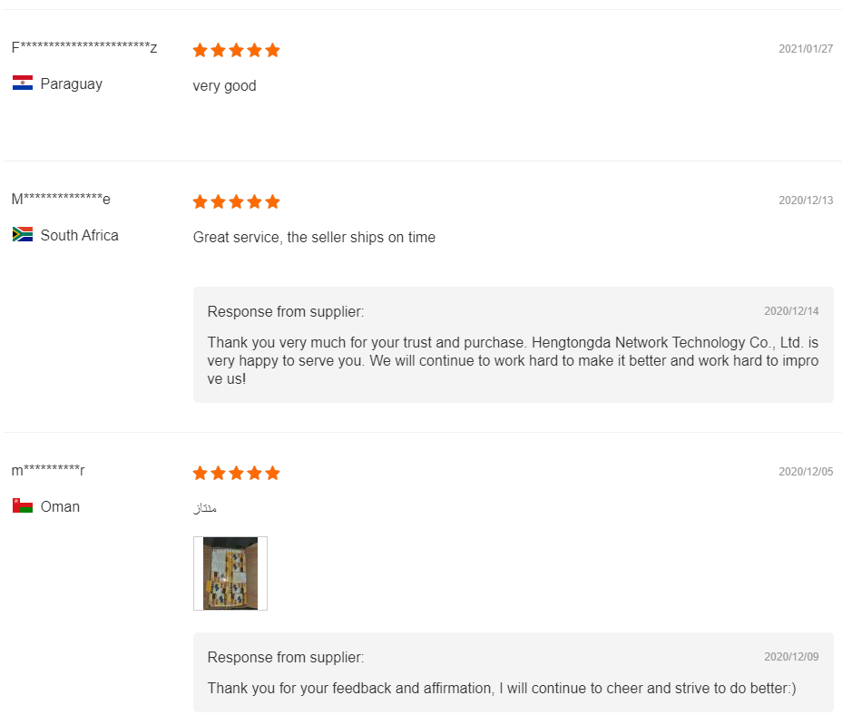The height and width of the screenshot is (725, 842).
Task: Click the star rating on Oman review
Action: tap(236, 473)
